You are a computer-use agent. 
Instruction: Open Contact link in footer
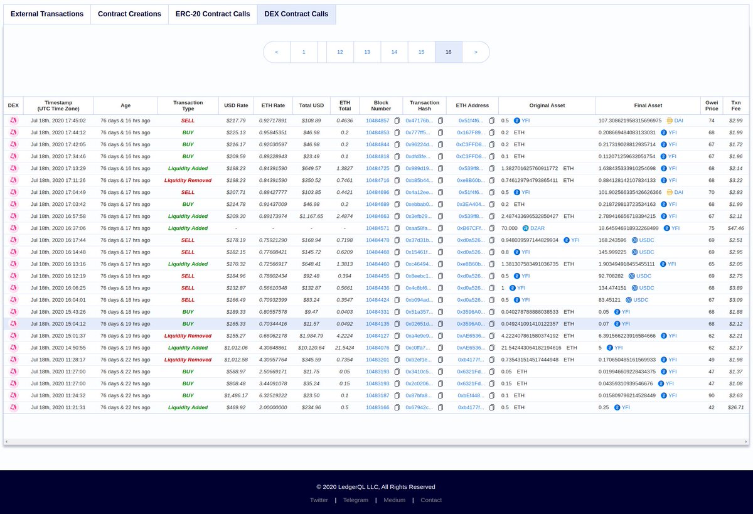pyautogui.click(x=431, y=500)
